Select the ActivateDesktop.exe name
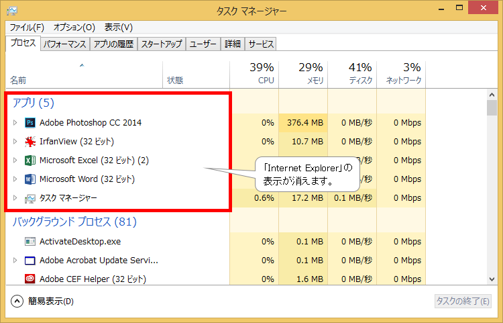The height and width of the screenshot is (323, 503). [80, 242]
